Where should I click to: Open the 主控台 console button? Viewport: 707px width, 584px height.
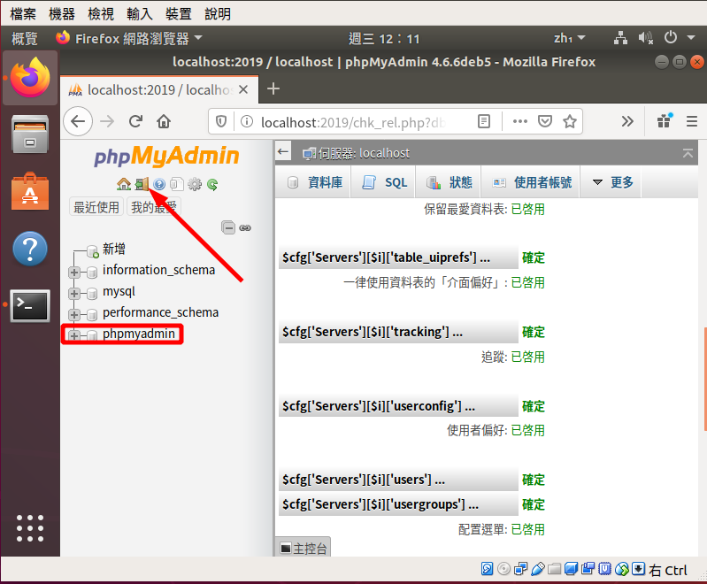[303, 548]
